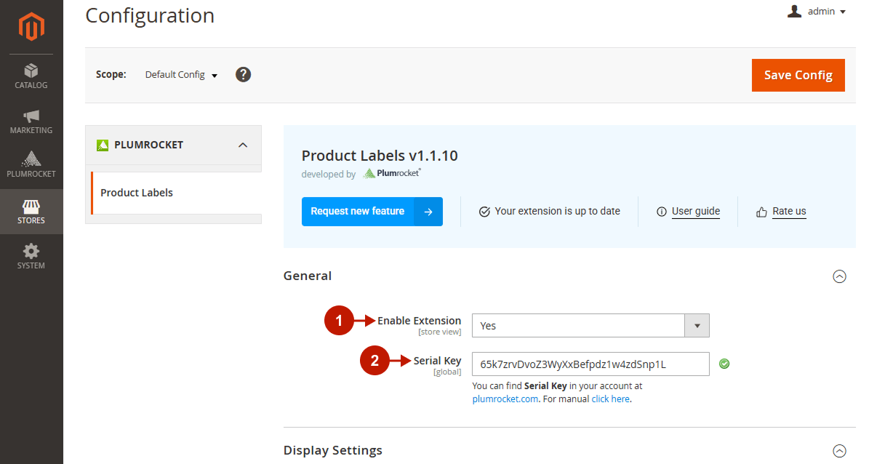The height and width of the screenshot is (464, 877).
Task: Open the Plumrocket sidebar menu
Action: 31,165
